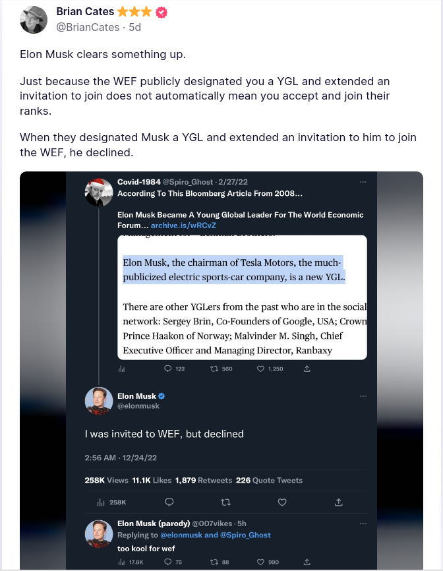Screen dimensions: 443x571
Task: Like the parody reply with 990 likes
Action: click(x=261, y=562)
